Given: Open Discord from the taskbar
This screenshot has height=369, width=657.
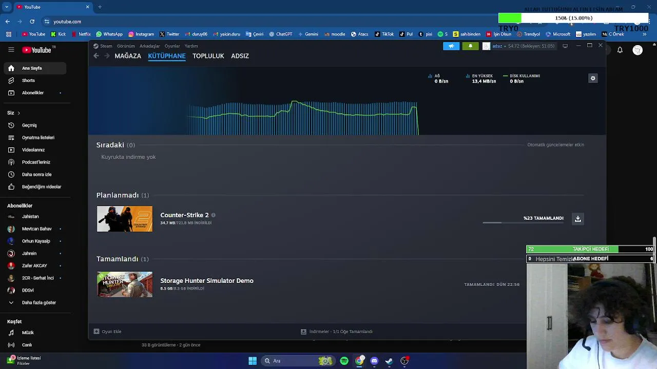Looking at the screenshot, I should tap(374, 361).
